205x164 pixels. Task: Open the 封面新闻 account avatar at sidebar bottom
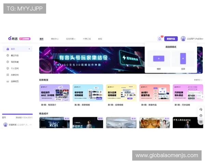5,125
